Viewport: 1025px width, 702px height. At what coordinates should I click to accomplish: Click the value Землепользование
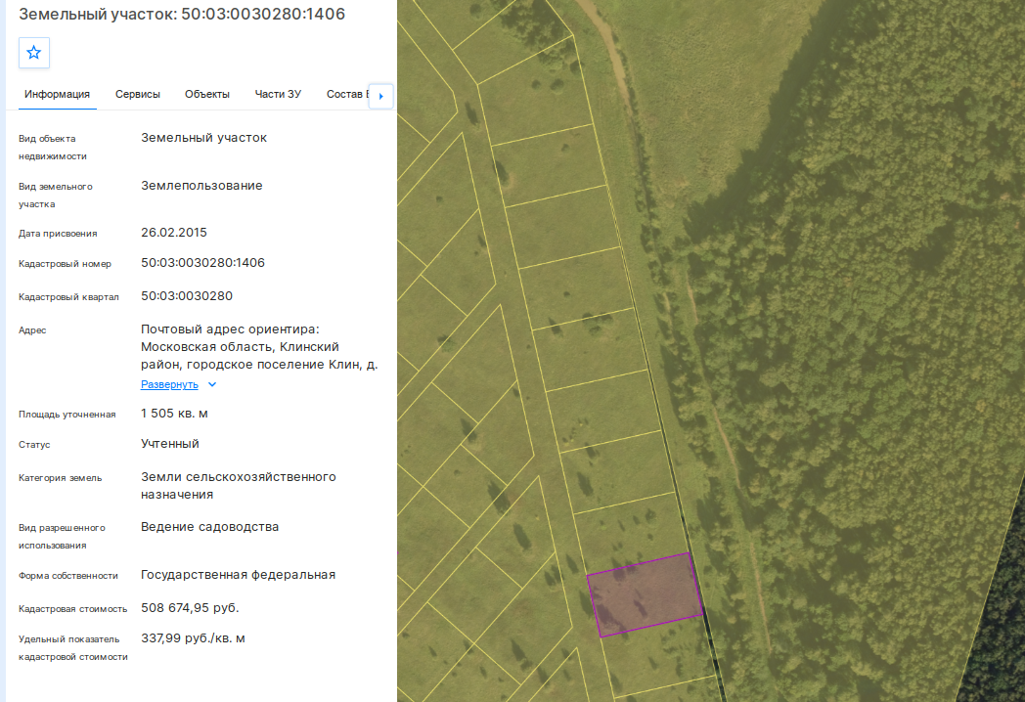click(x=202, y=186)
